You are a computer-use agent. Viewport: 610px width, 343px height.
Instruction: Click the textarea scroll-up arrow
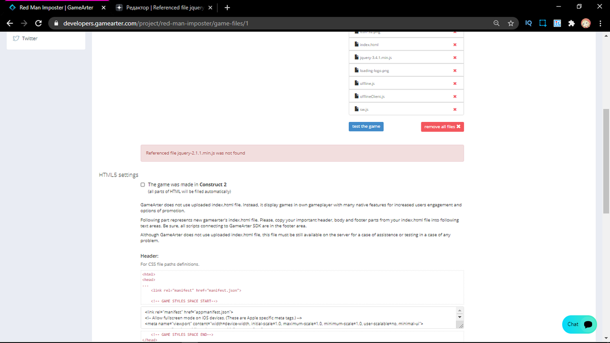coord(459,309)
